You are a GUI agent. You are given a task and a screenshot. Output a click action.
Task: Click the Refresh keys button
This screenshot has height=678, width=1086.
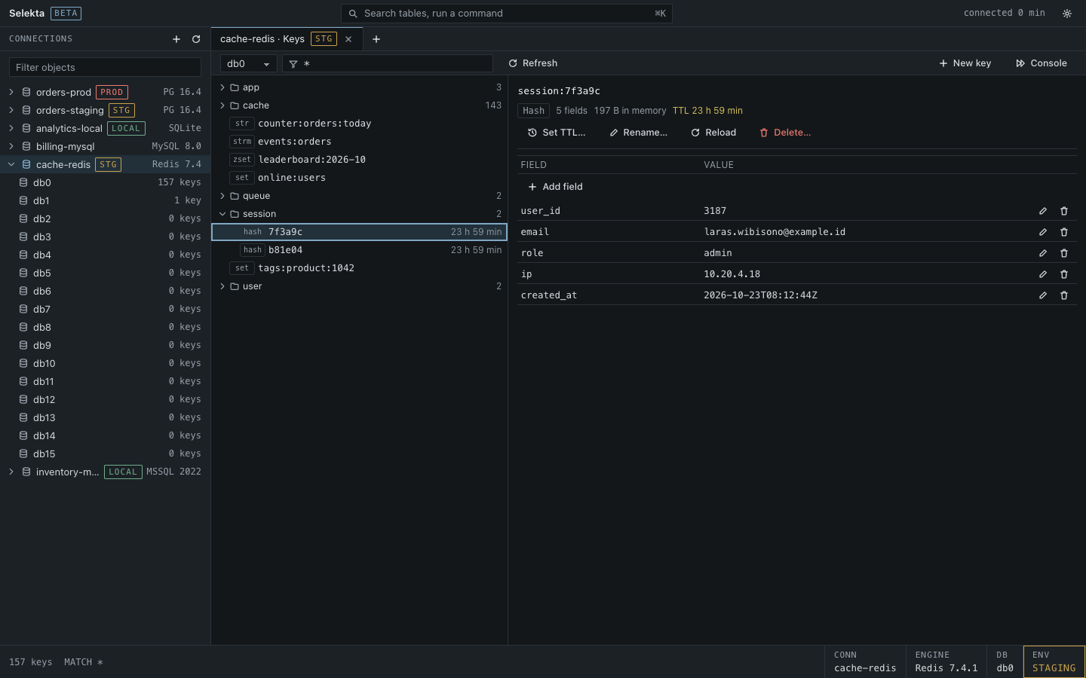pos(533,63)
